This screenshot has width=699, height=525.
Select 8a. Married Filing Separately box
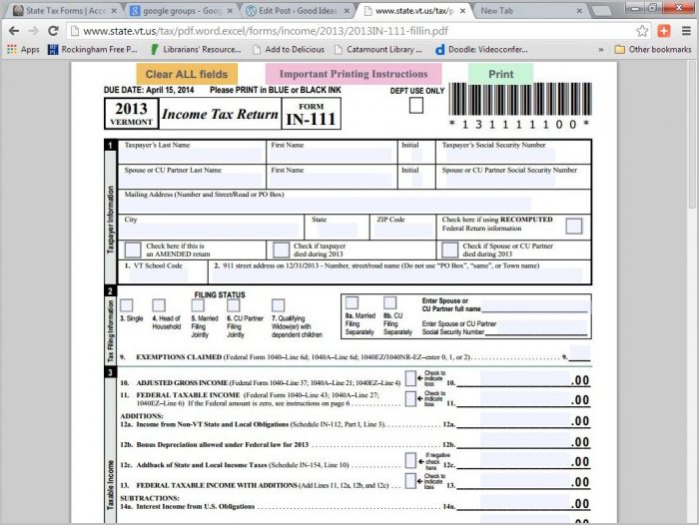pos(351,302)
